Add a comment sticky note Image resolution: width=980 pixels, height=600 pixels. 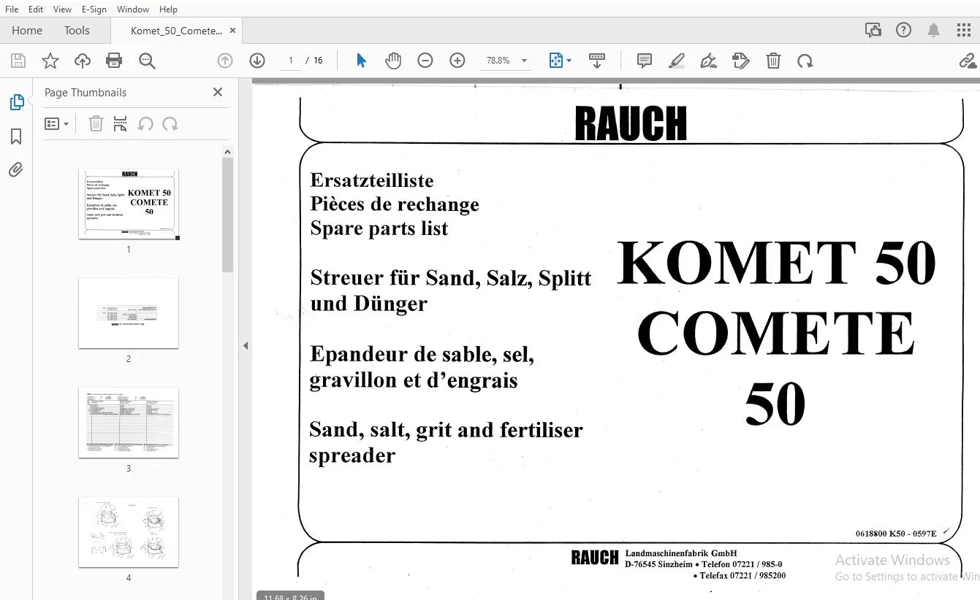pyautogui.click(x=645, y=61)
